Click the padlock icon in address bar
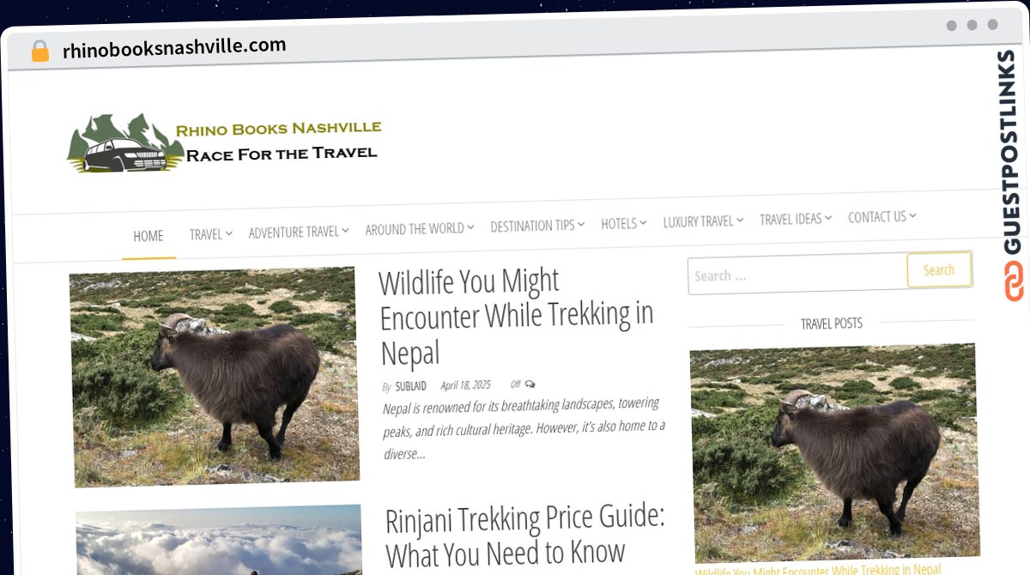 39,51
